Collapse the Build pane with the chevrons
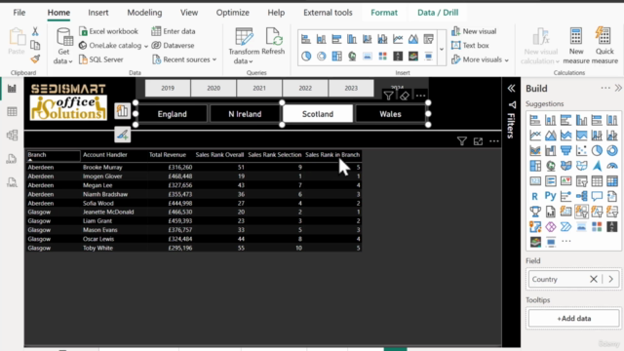This screenshot has width=624, height=351. pos(618,89)
